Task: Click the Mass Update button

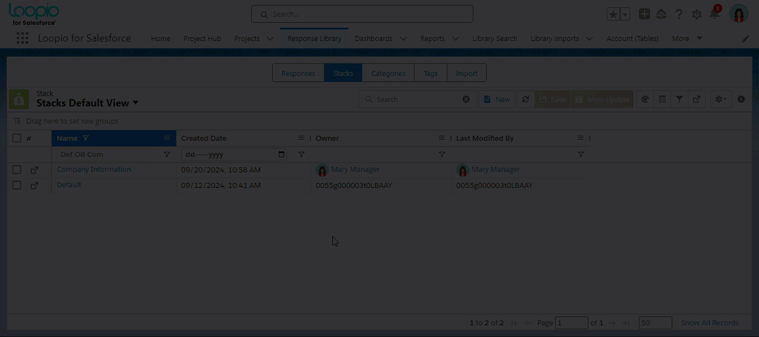Action: tap(602, 99)
